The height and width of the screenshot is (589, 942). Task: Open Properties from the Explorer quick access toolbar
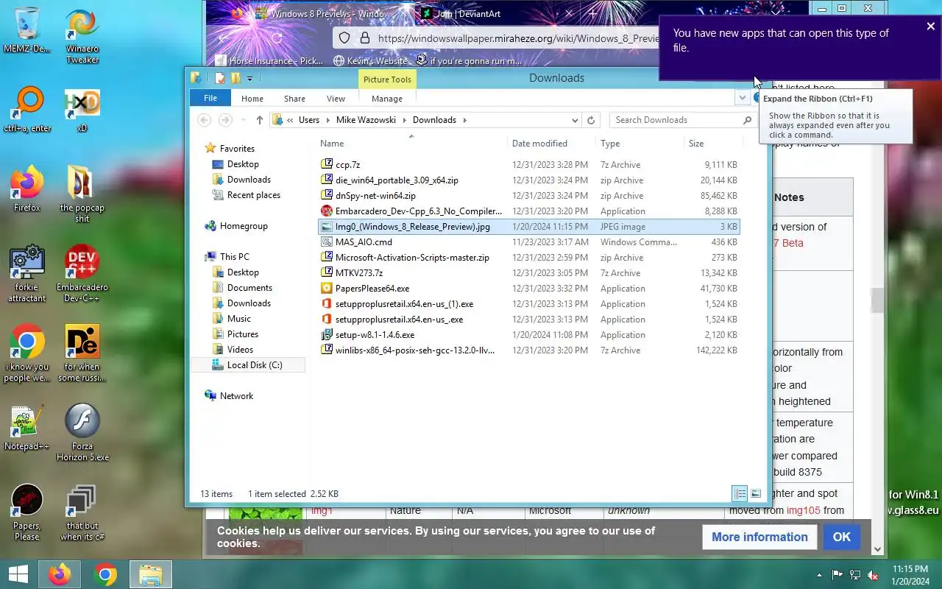click(x=219, y=78)
